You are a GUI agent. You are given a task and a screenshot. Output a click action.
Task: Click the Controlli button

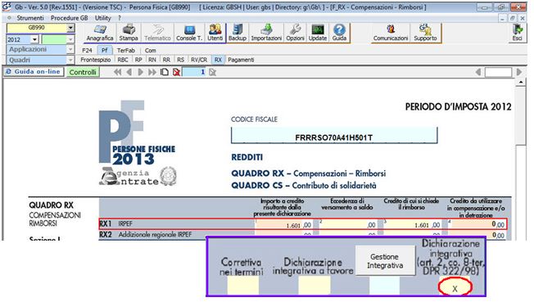[x=83, y=72]
